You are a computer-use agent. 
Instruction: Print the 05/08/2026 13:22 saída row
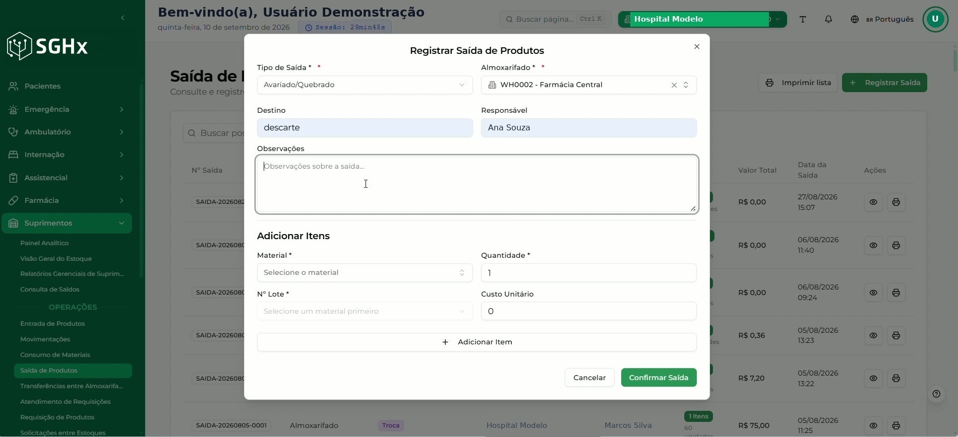(896, 378)
